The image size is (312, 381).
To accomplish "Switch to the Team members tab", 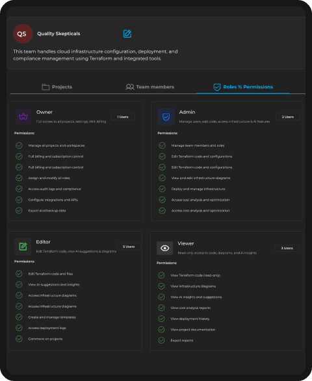I will (x=150, y=87).
